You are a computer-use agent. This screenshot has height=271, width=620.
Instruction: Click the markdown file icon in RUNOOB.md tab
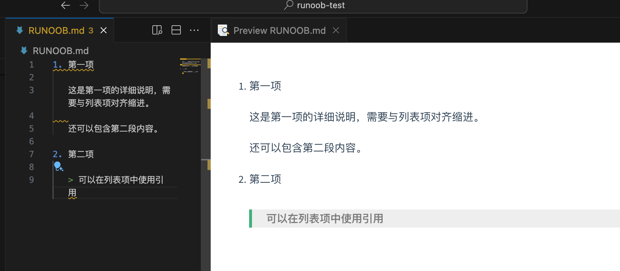(x=20, y=31)
